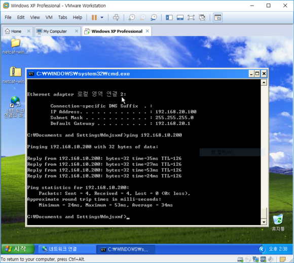Open the VM menu
The height and width of the screenshot is (263, 294).
[49, 17]
